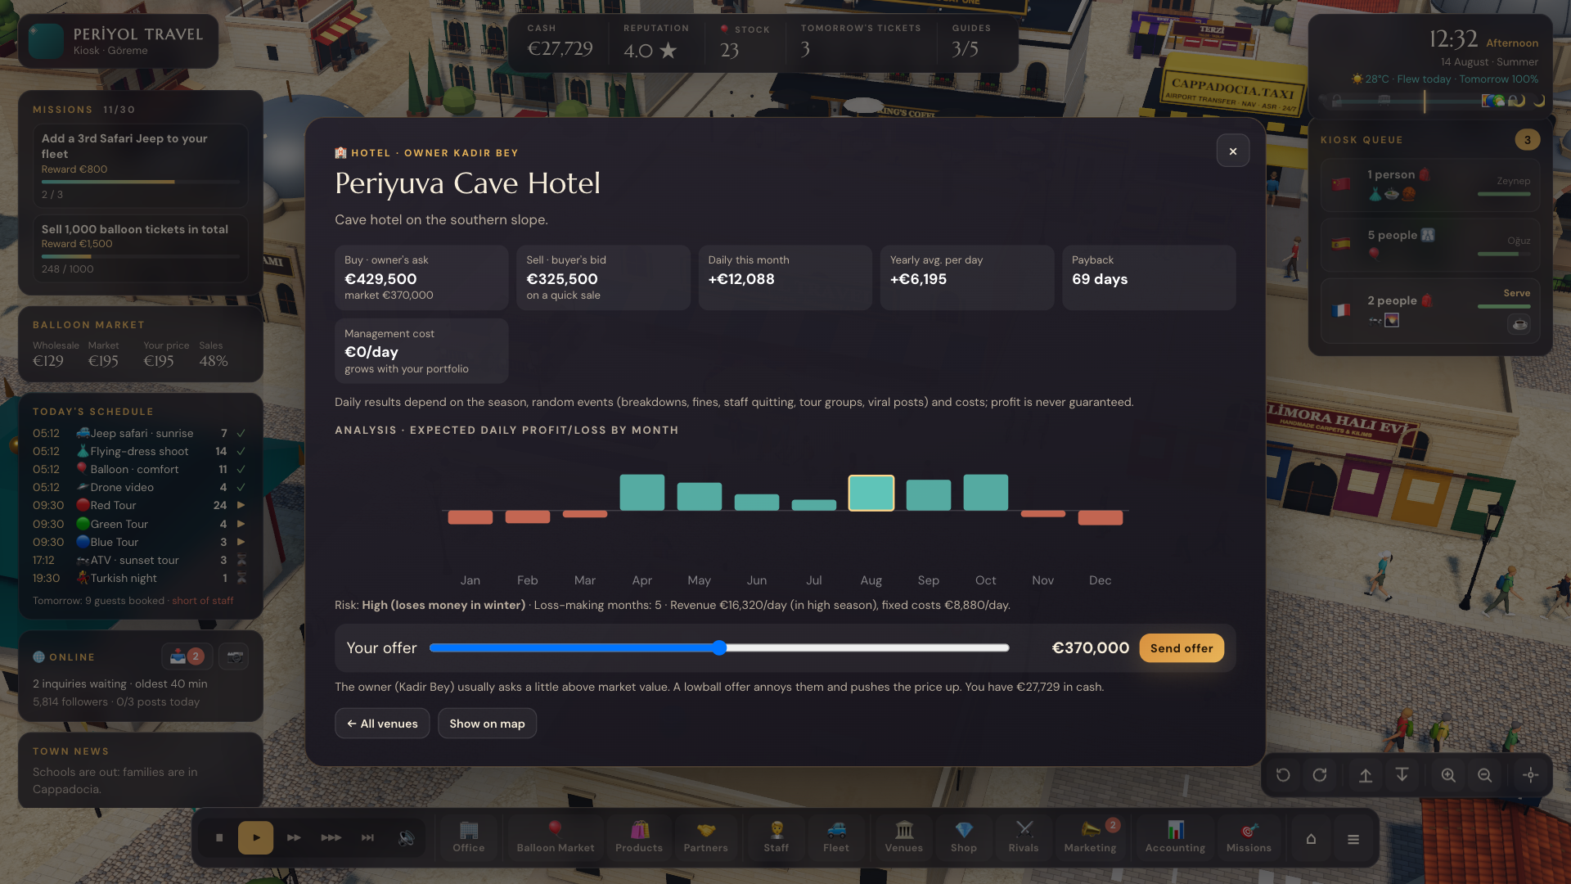The width and height of the screenshot is (1571, 884).
Task: Open the Products panel
Action: (x=639, y=837)
